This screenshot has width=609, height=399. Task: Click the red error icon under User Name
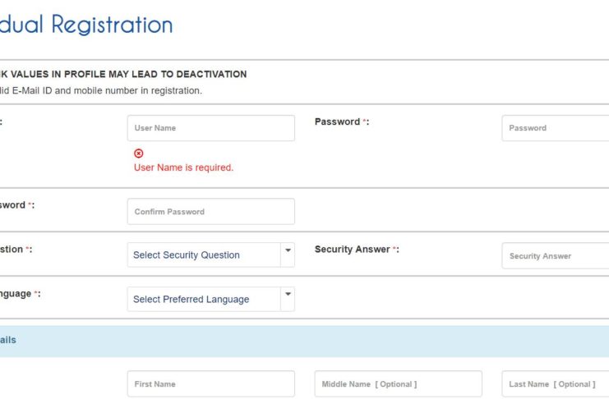pos(139,154)
